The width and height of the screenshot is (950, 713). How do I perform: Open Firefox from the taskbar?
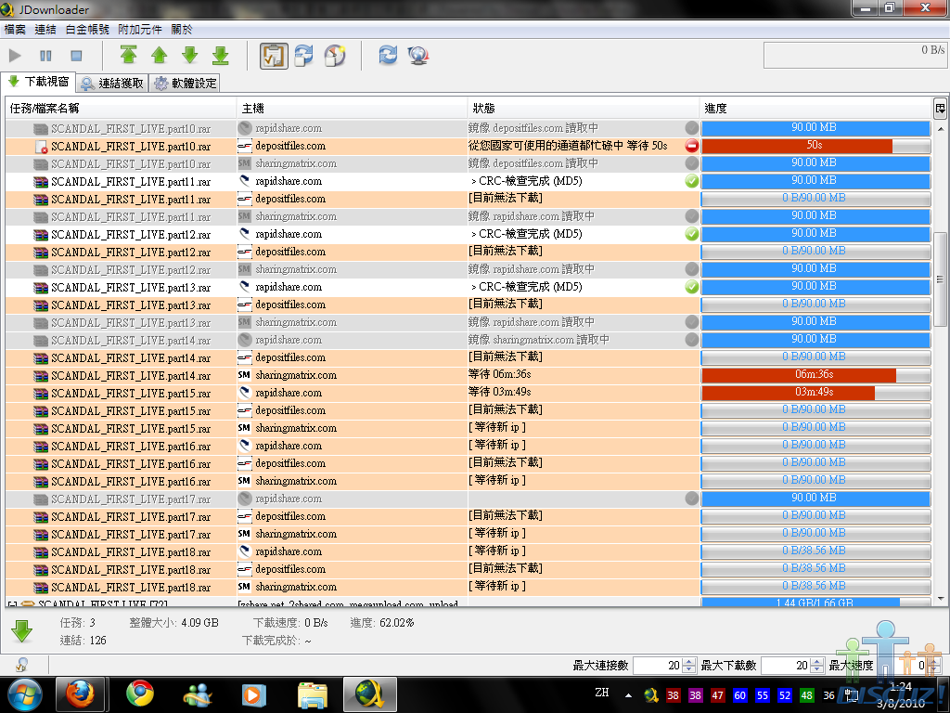click(81, 694)
